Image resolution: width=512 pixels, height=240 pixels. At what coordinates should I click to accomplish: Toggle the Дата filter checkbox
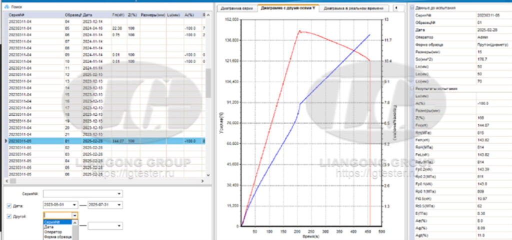(x=10, y=205)
